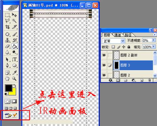Add a layer mask
The width and height of the screenshot is (157, 126).
pos(118,80)
